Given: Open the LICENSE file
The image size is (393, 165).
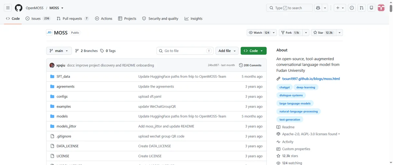Looking at the screenshot, I should (63, 156).
